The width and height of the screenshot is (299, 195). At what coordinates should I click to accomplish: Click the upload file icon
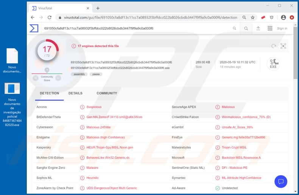[x=258, y=28]
